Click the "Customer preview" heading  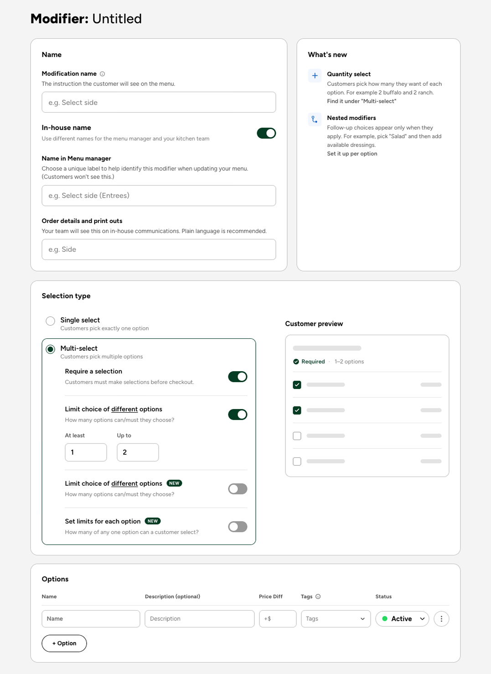tap(314, 324)
